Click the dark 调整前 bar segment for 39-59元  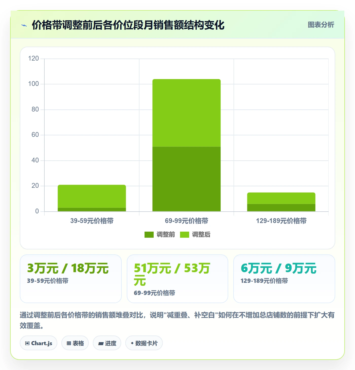(x=92, y=210)
